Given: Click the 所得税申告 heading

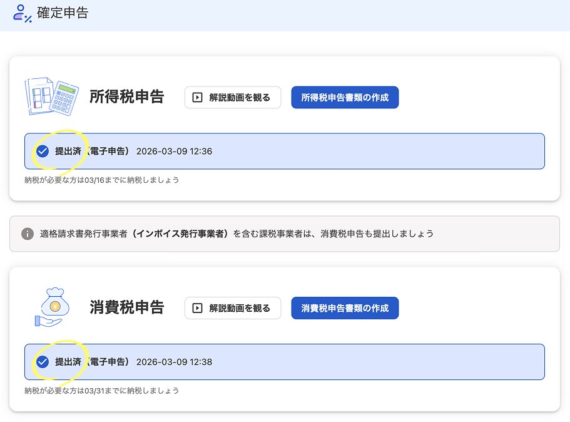Looking at the screenshot, I should pyautogui.click(x=127, y=97).
